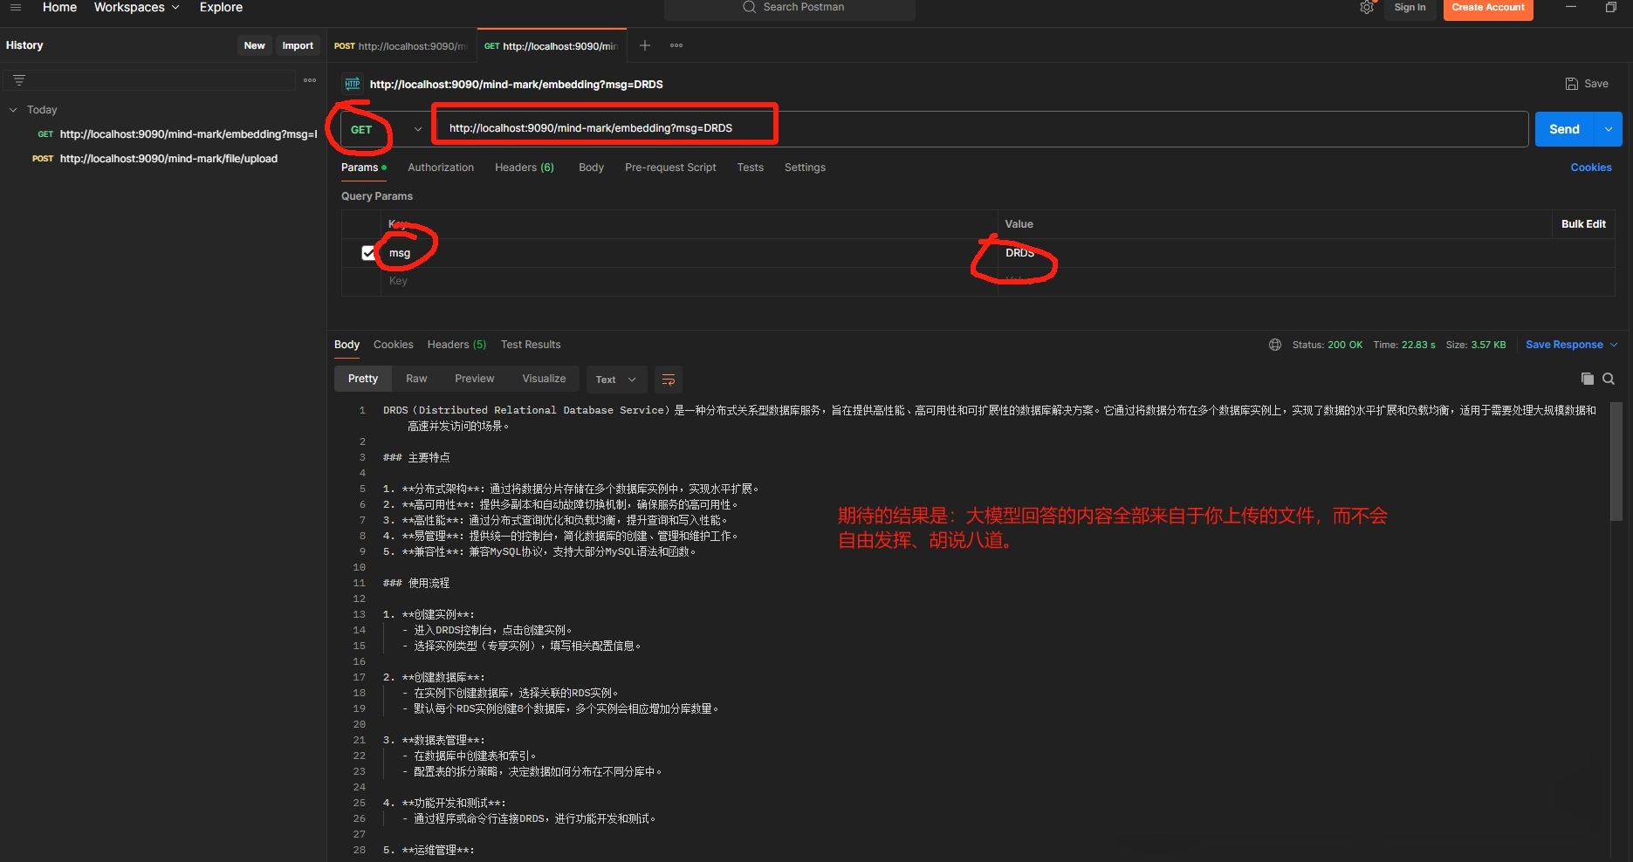Click the Cookies link
1633x862 pixels.
[1590, 168]
